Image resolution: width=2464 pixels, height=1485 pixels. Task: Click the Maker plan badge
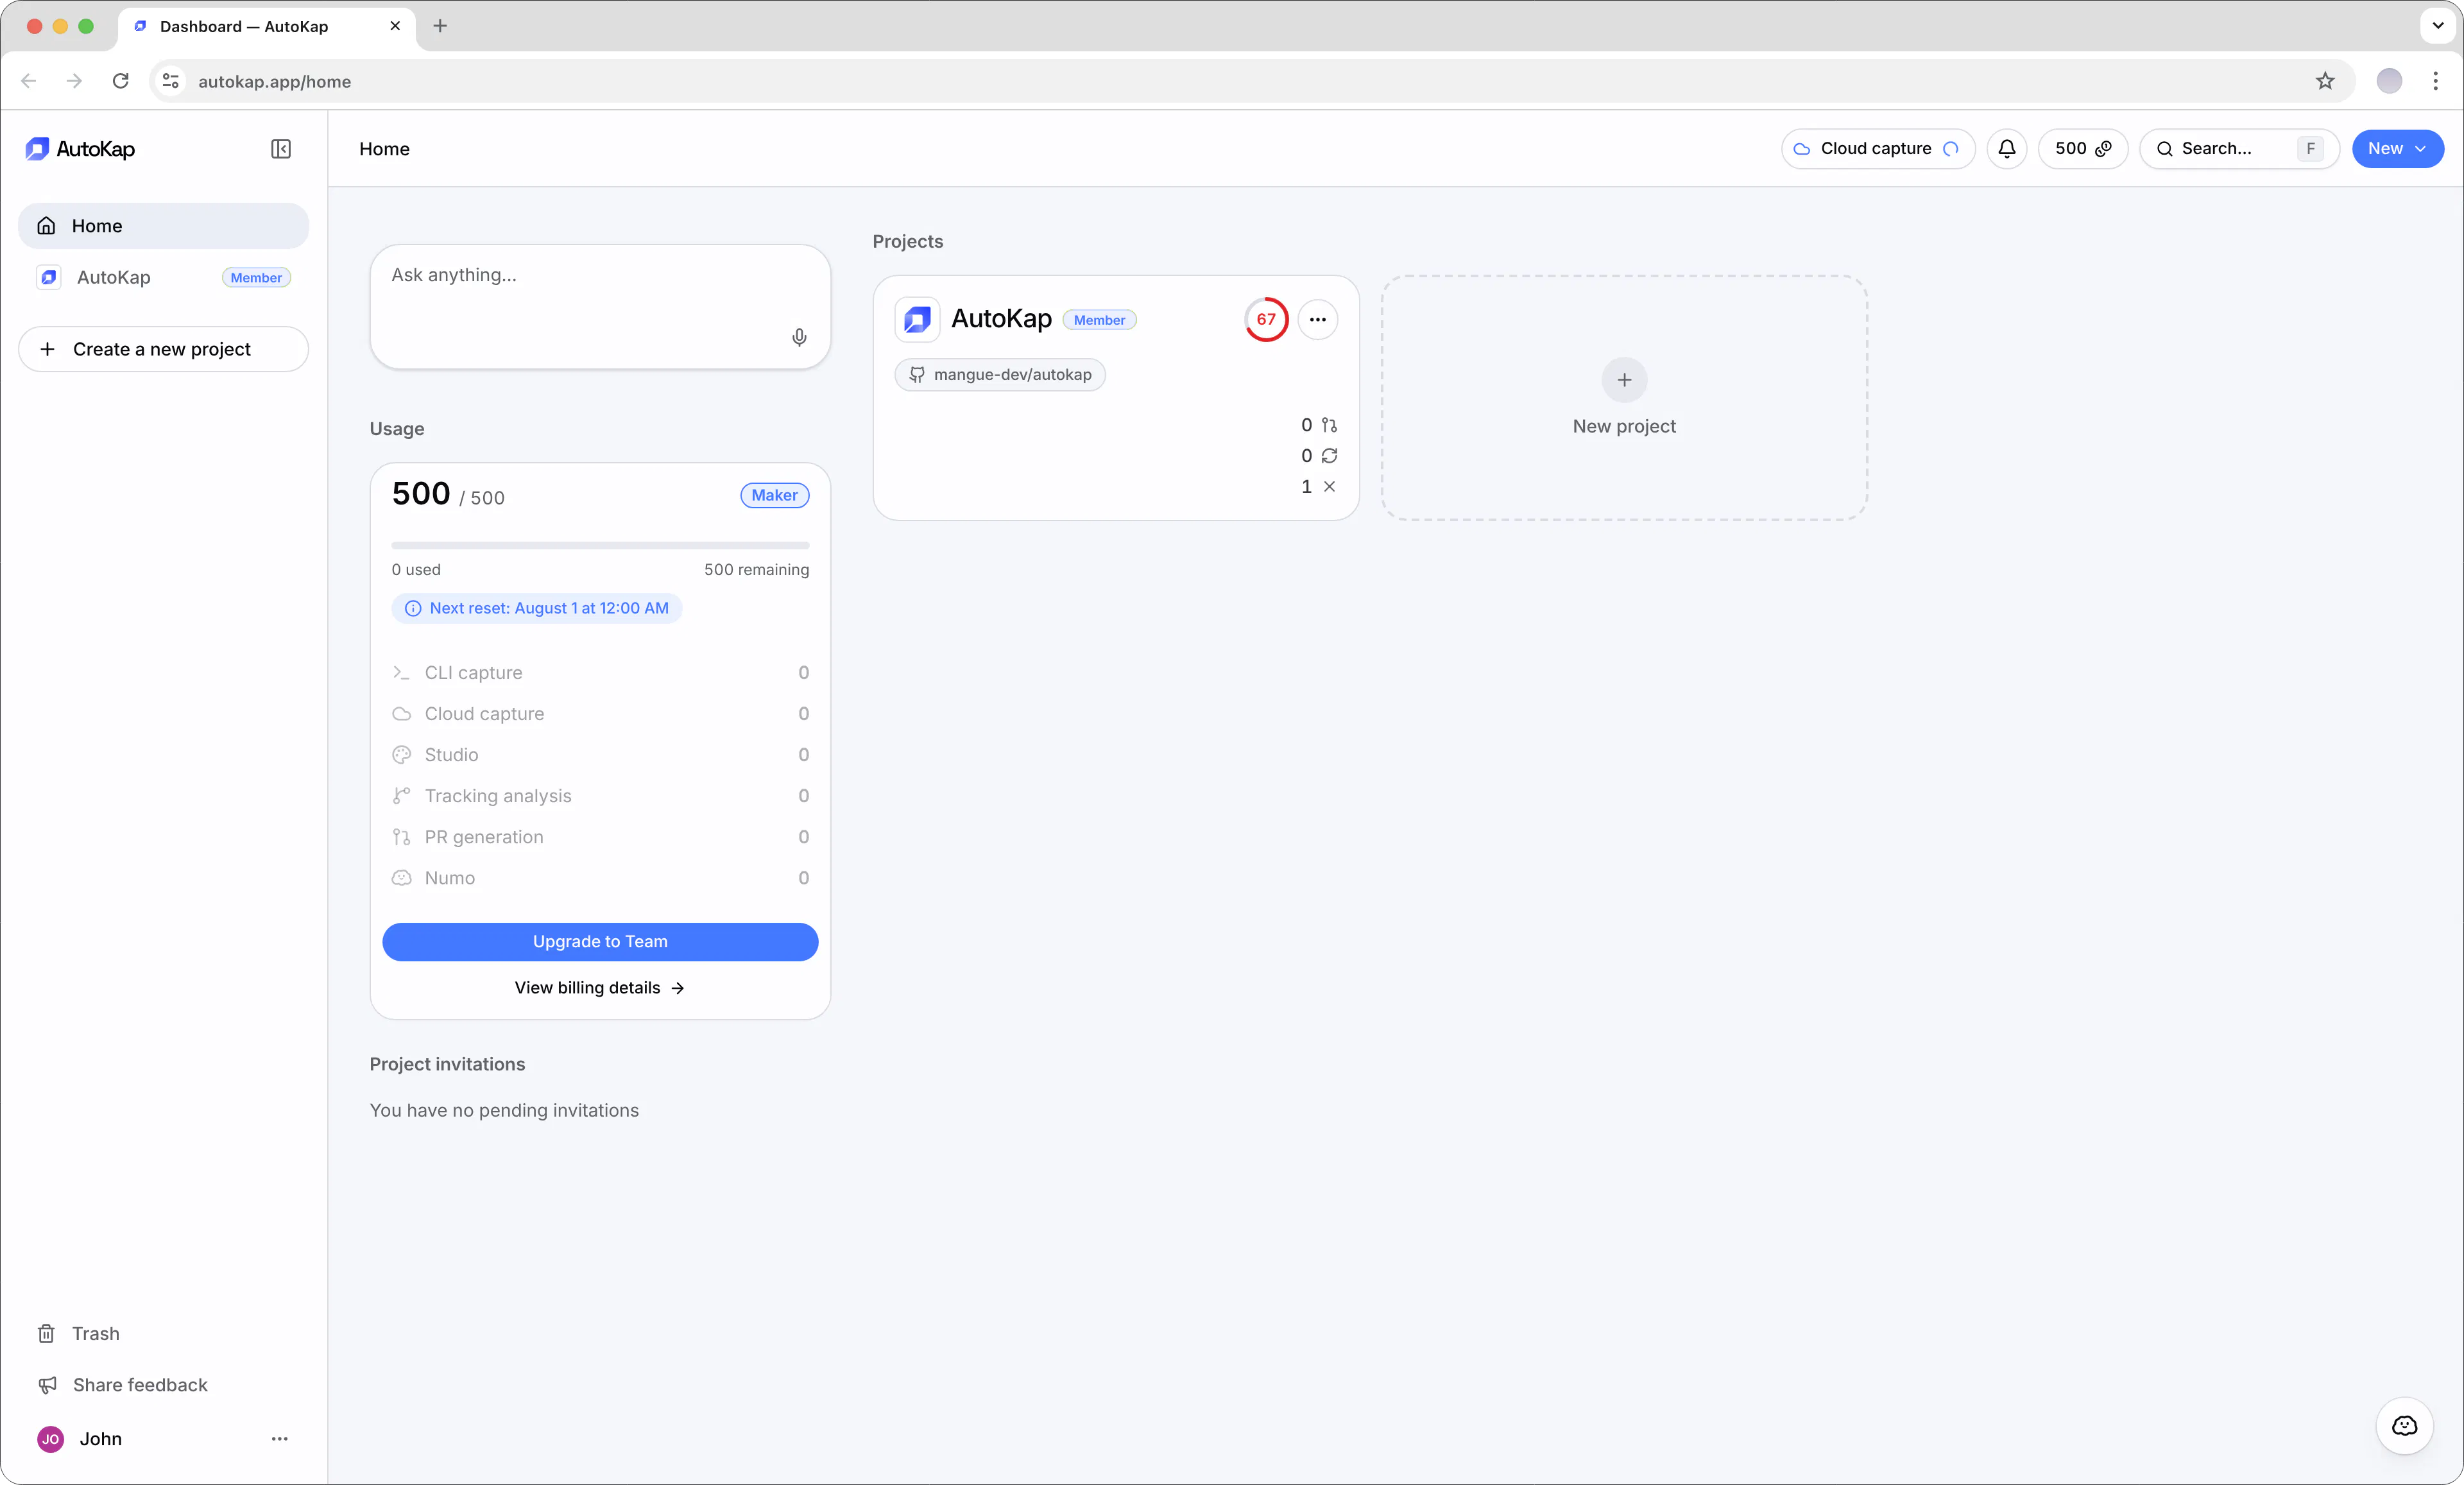[x=775, y=495]
